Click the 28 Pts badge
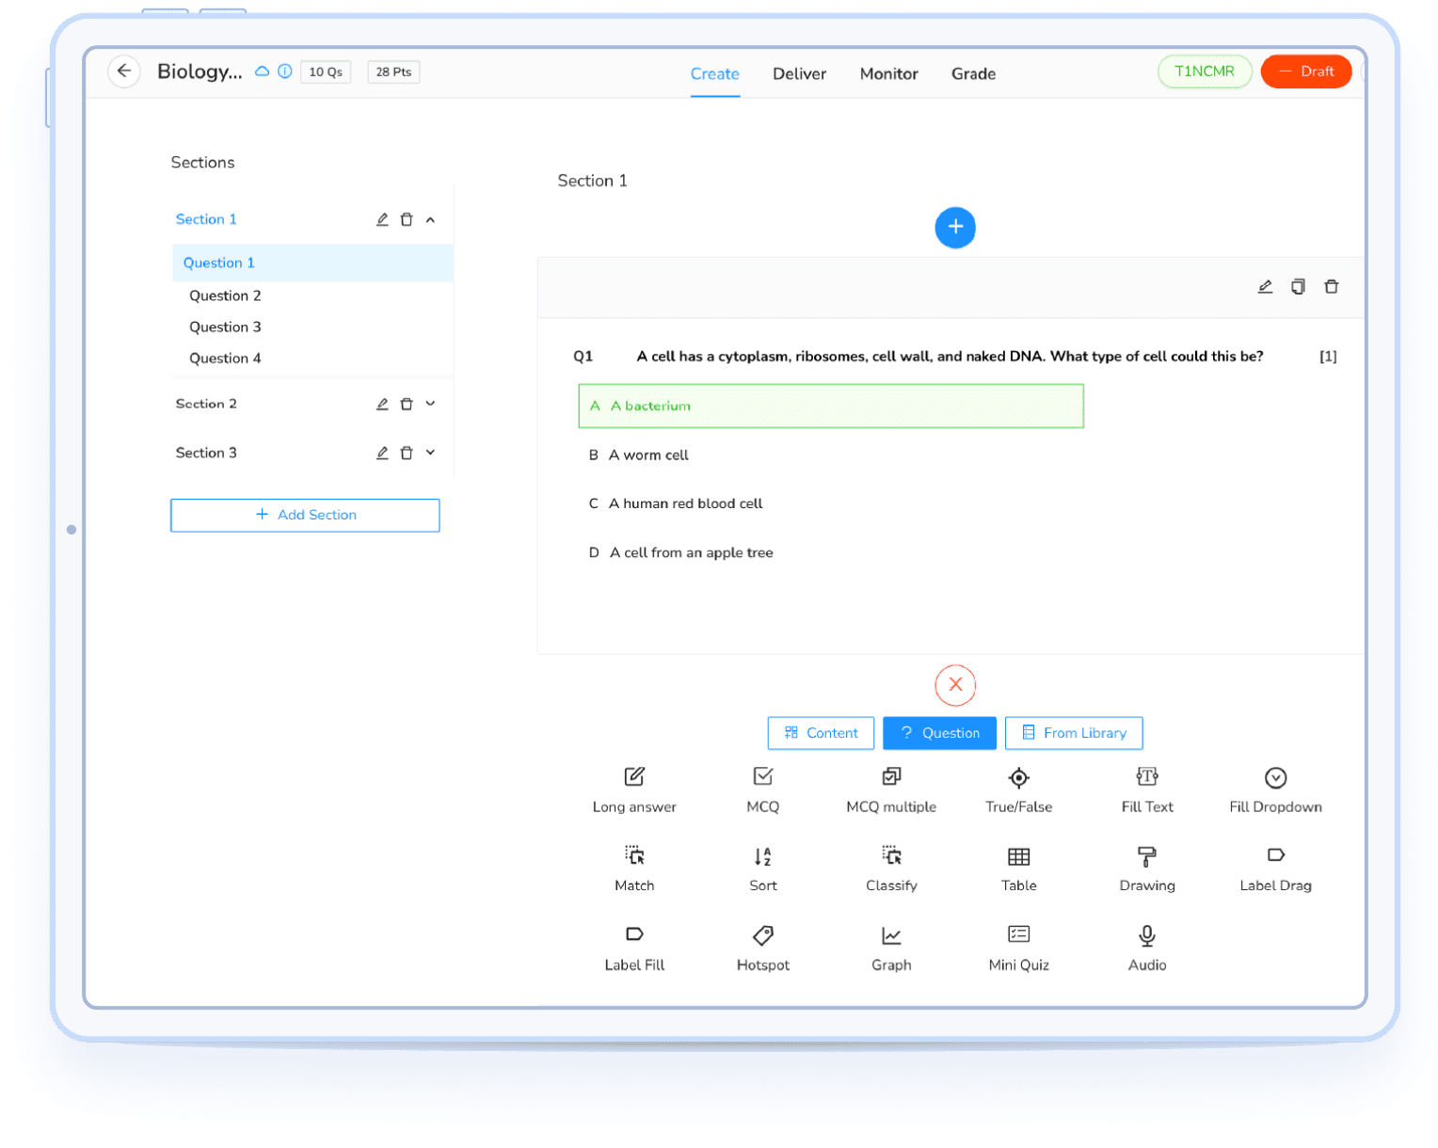The width and height of the screenshot is (1438, 1148). tap(393, 72)
